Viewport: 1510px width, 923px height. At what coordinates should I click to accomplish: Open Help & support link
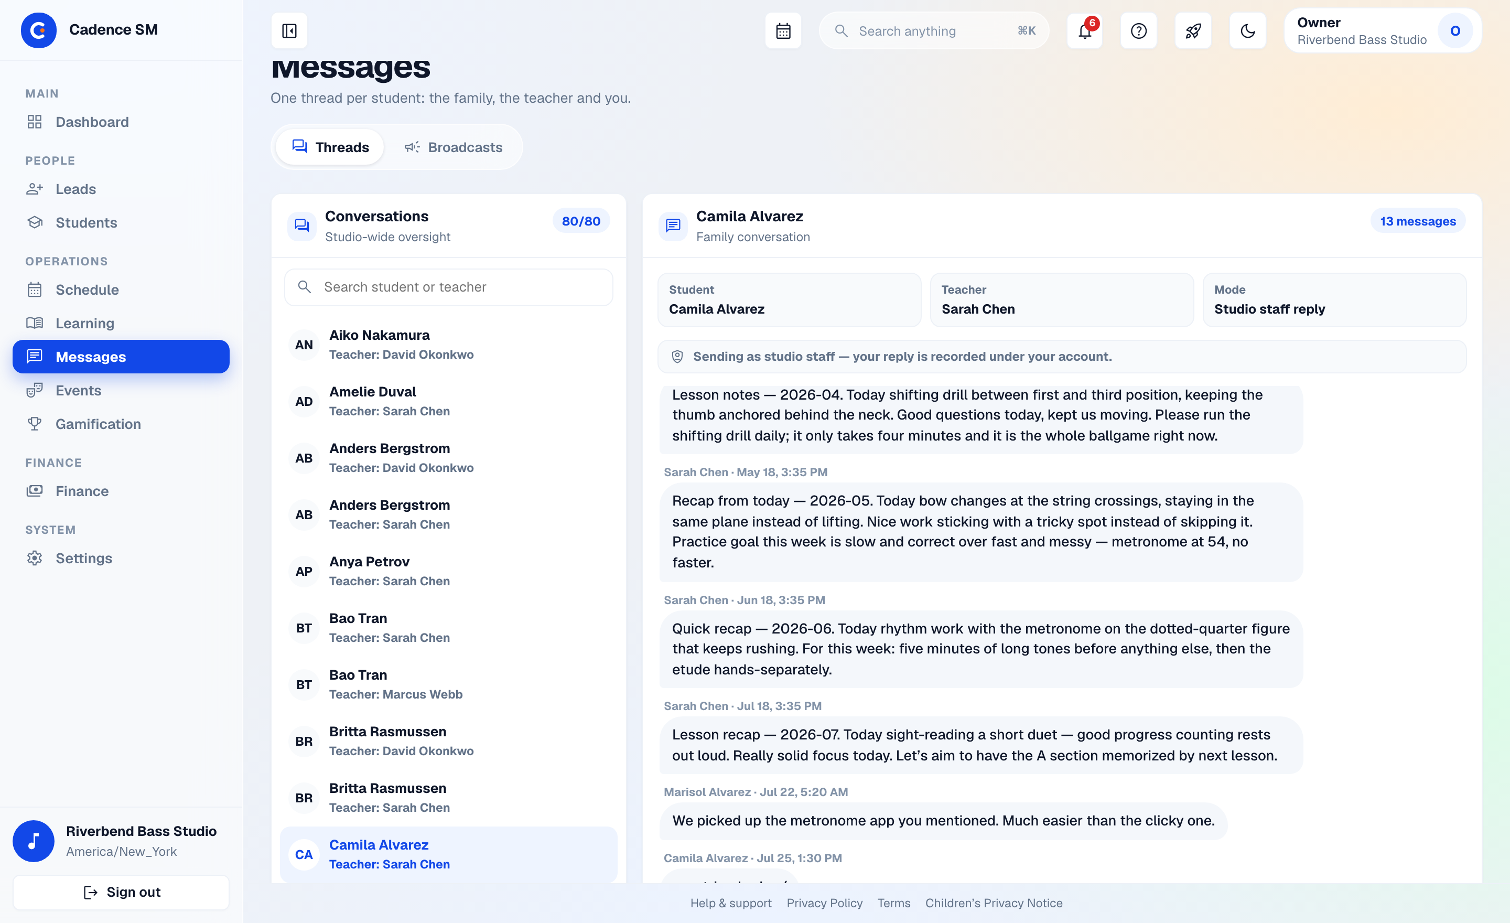(731, 903)
